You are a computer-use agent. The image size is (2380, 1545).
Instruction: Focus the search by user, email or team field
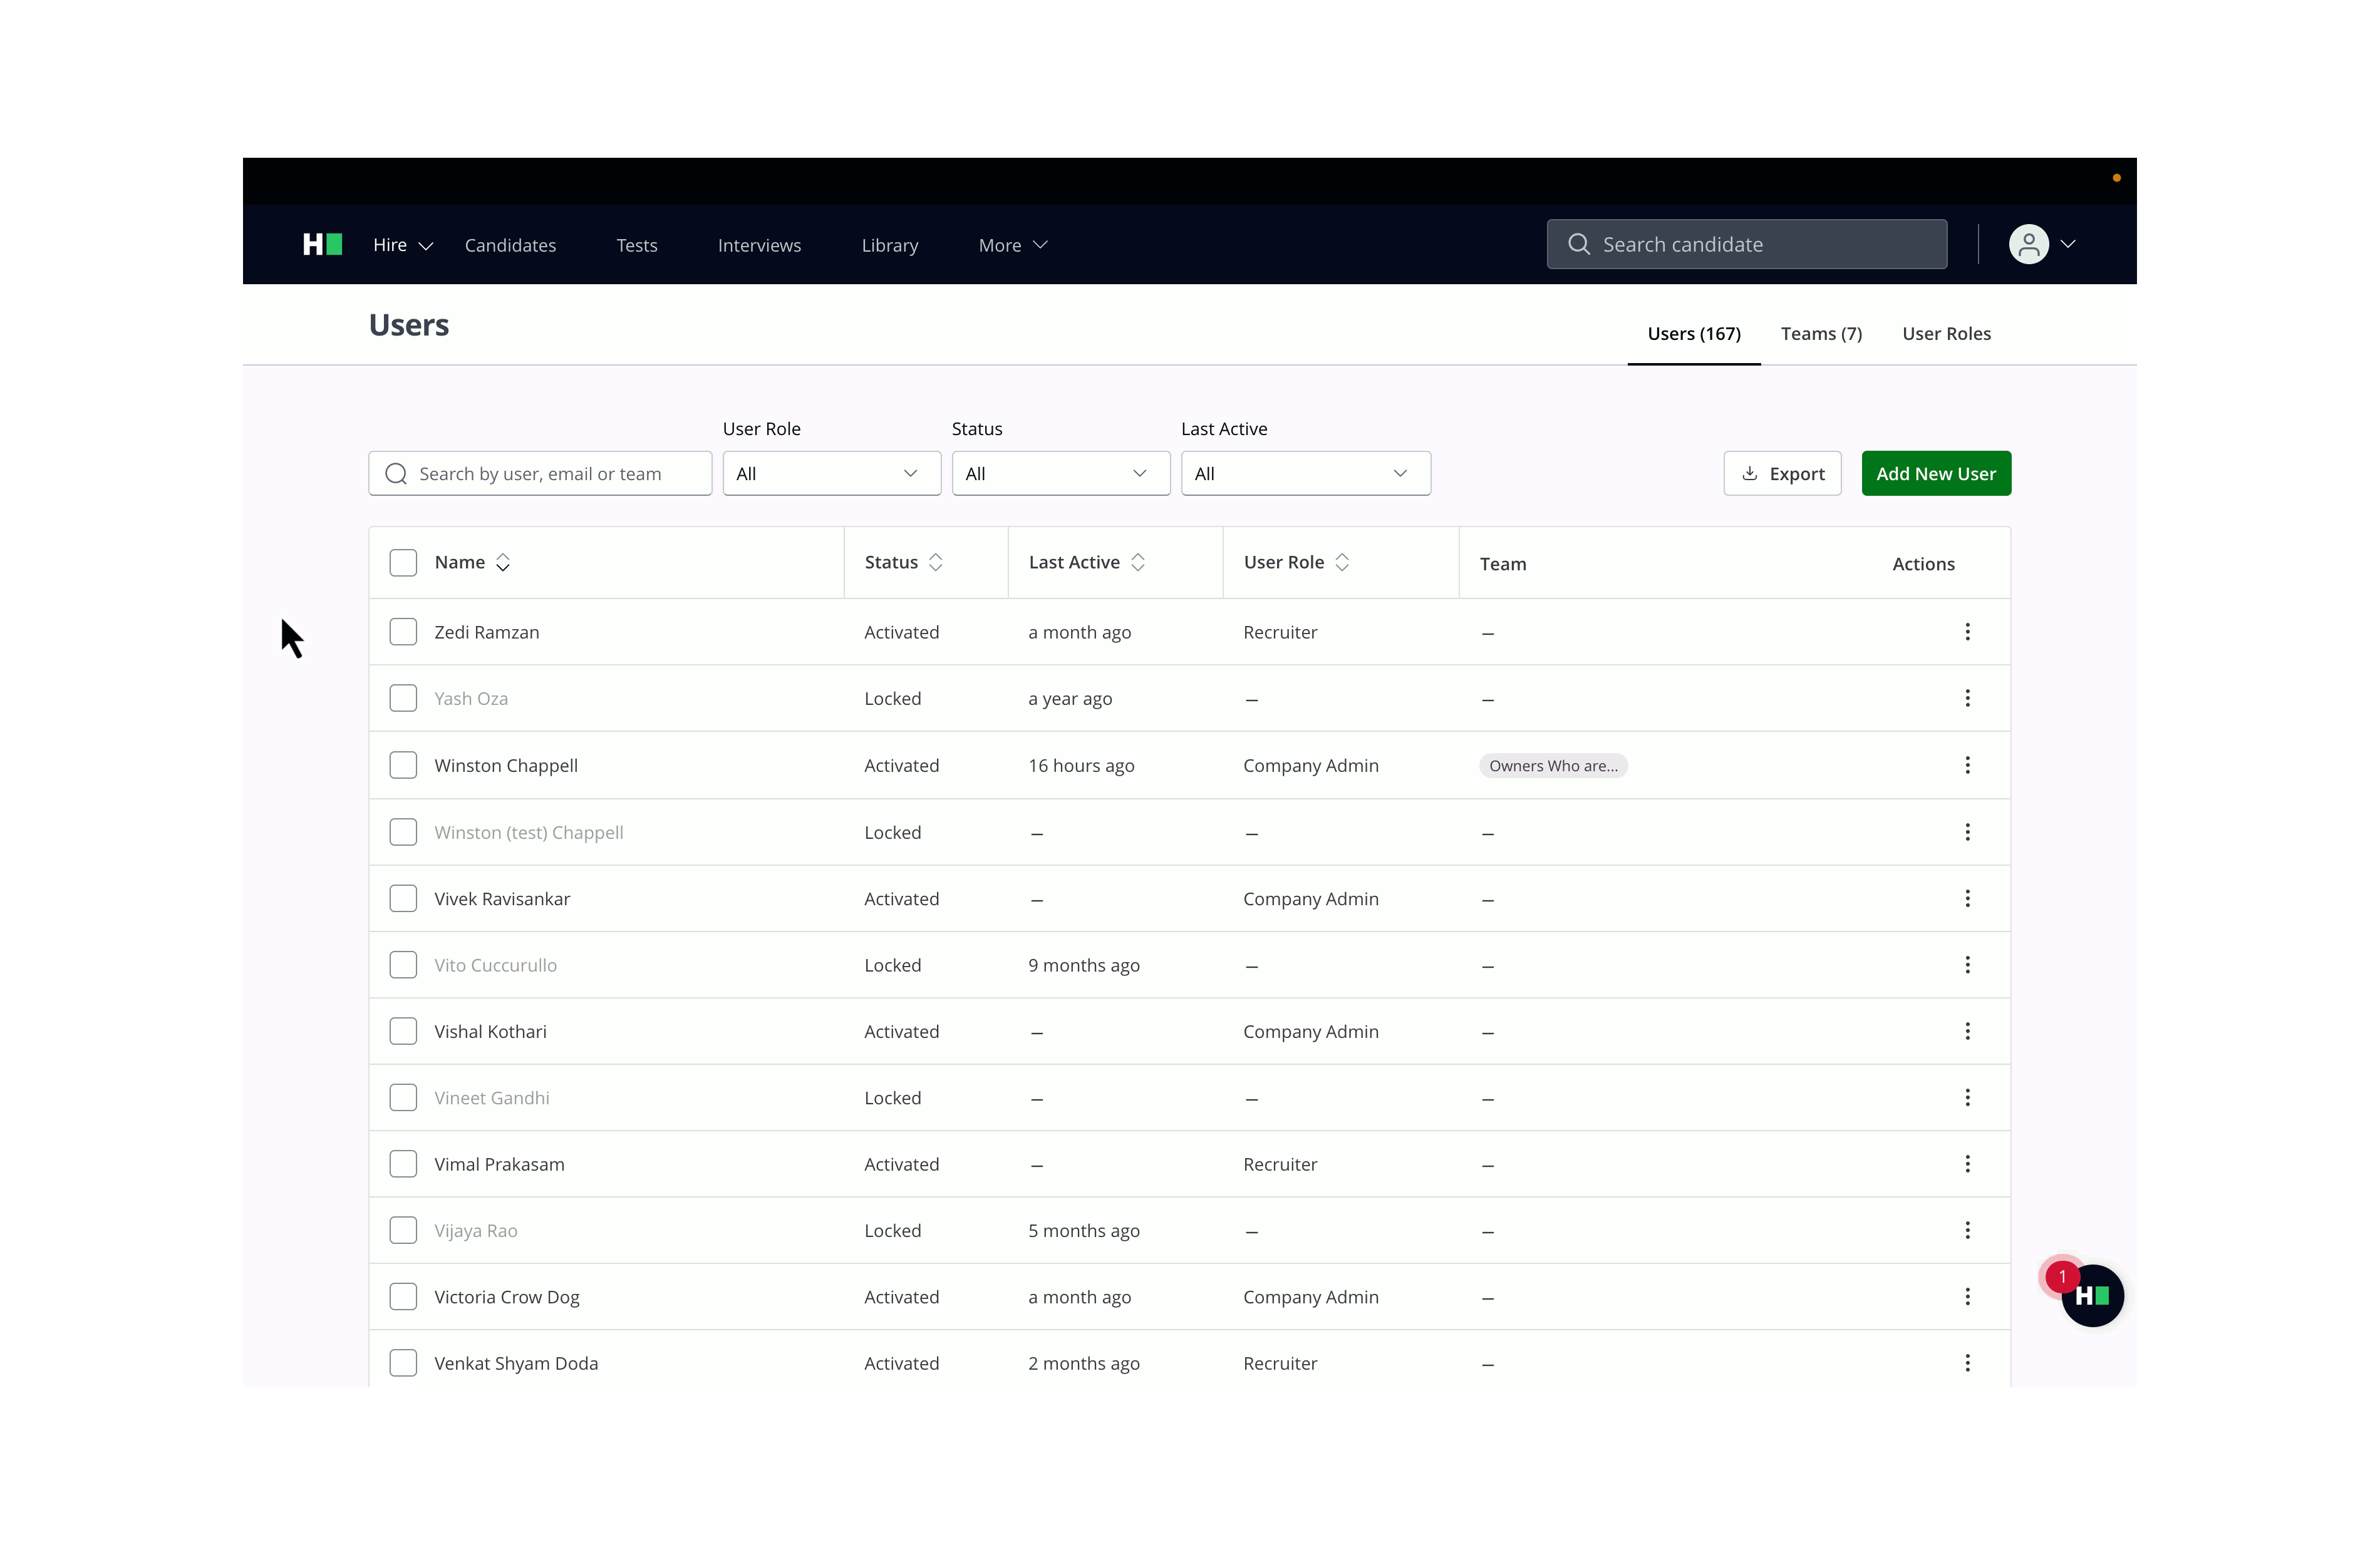pyautogui.click(x=540, y=474)
